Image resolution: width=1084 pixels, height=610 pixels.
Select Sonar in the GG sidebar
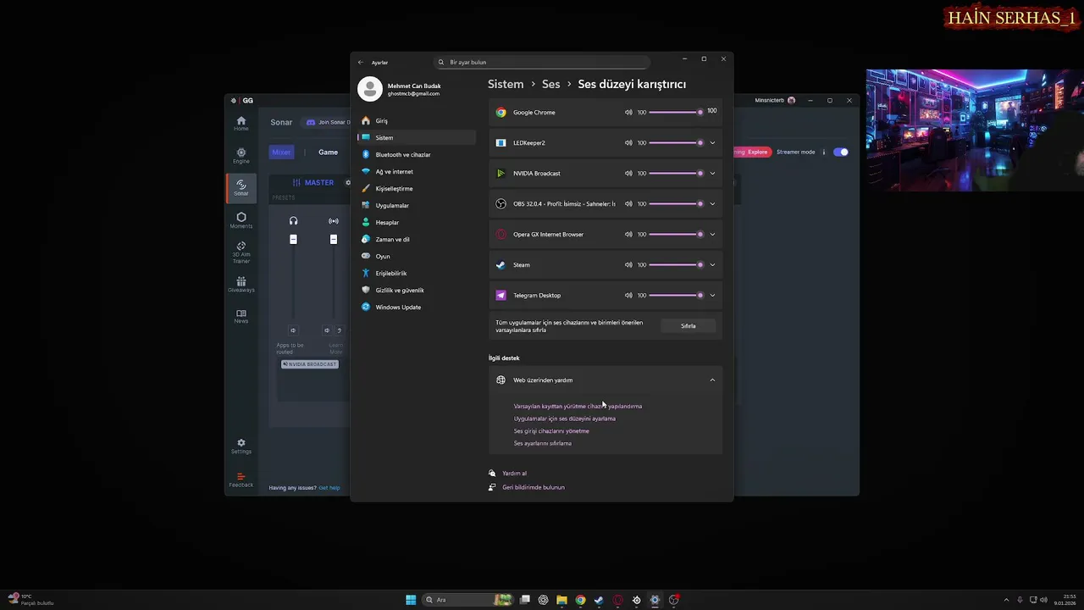click(241, 188)
